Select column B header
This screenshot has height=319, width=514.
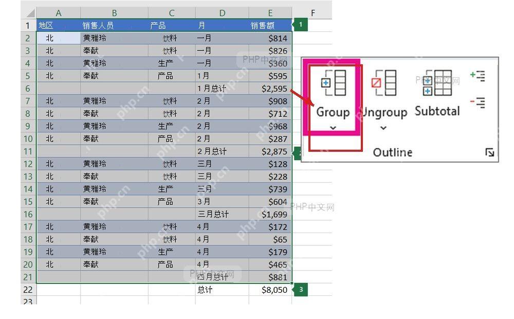(115, 13)
